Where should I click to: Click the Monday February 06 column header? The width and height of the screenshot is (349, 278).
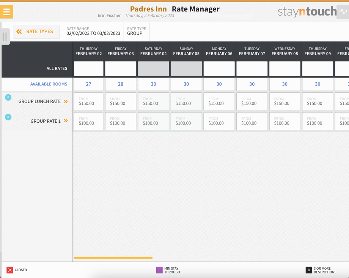coord(219,51)
